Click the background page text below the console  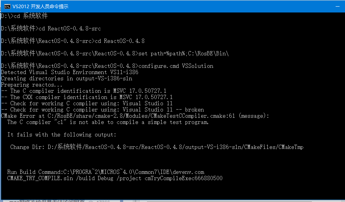click(x=47, y=201)
